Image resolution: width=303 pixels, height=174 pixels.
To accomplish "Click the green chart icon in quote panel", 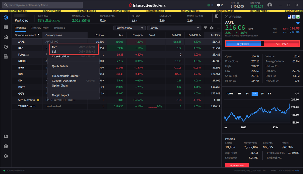I will click(x=298, y=17).
